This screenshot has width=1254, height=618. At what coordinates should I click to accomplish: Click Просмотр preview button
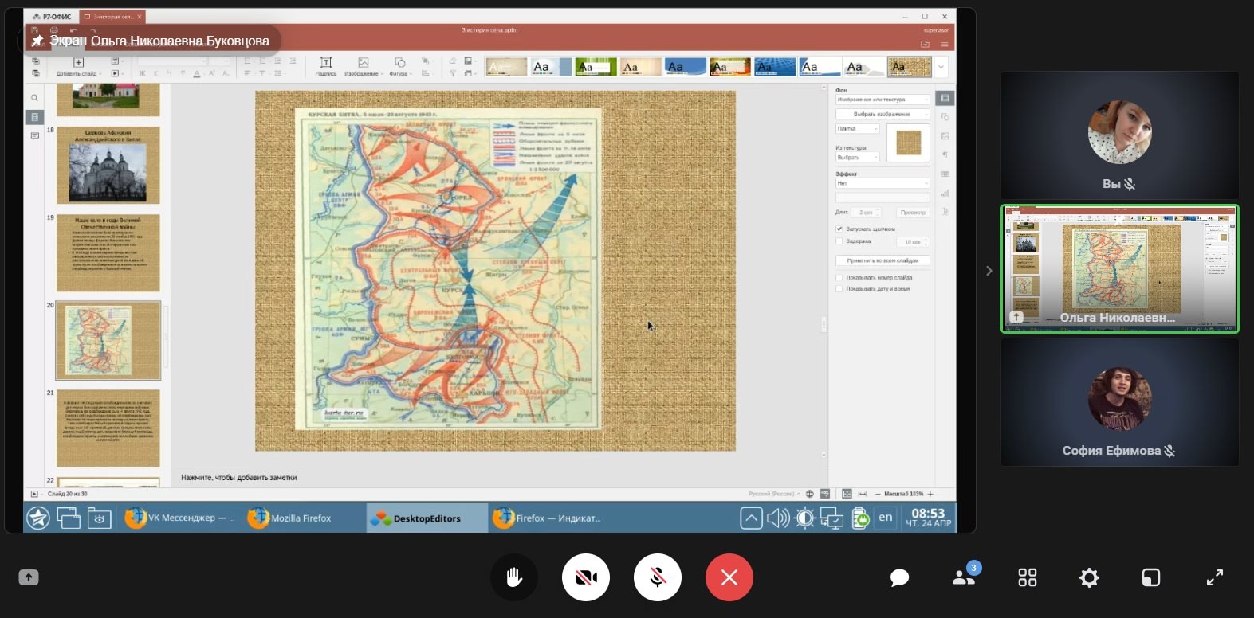coord(913,213)
